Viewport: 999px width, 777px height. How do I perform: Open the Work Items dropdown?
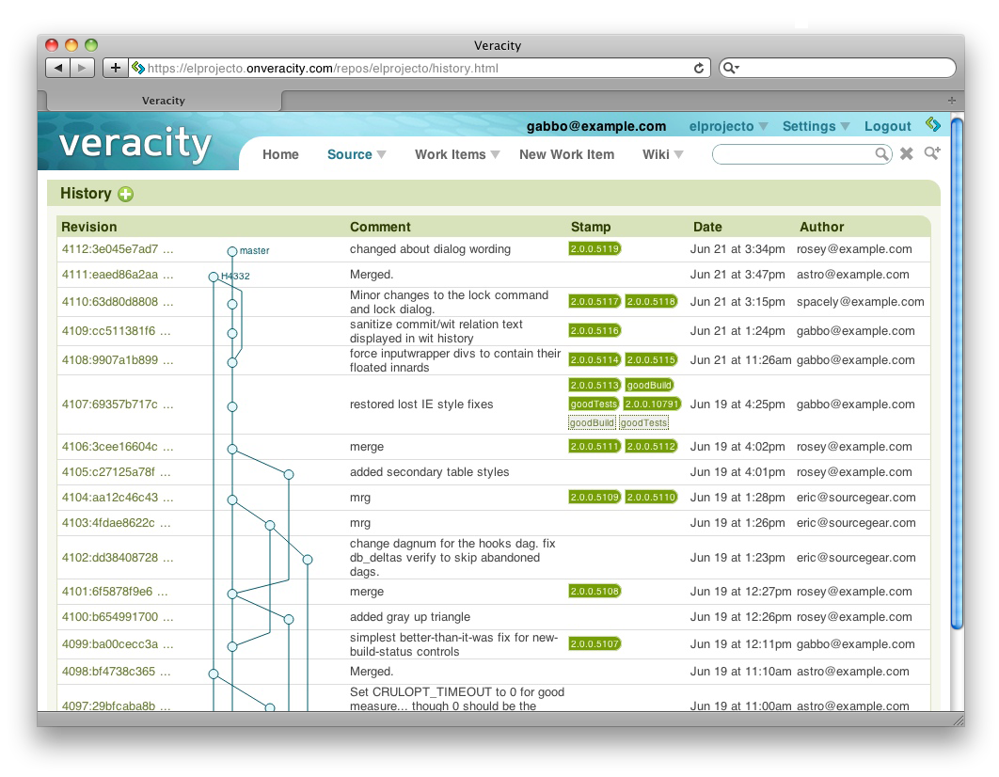coord(457,154)
